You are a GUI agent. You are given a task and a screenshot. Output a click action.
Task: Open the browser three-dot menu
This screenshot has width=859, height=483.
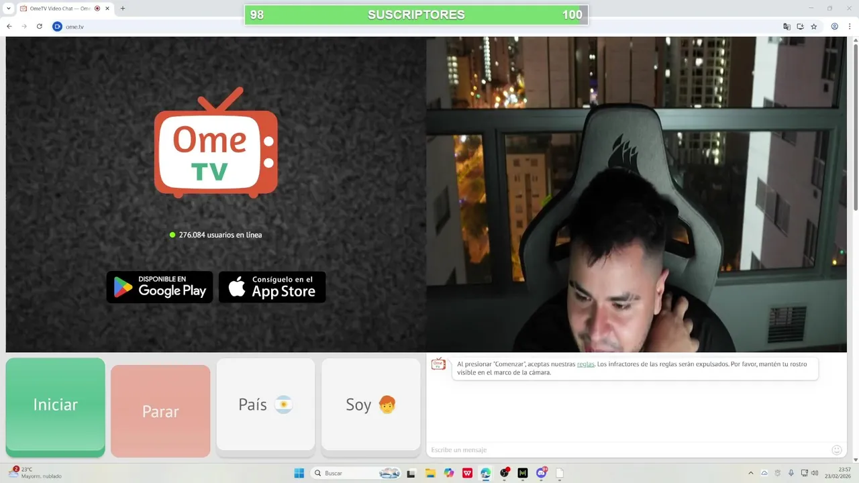[850, 26]
